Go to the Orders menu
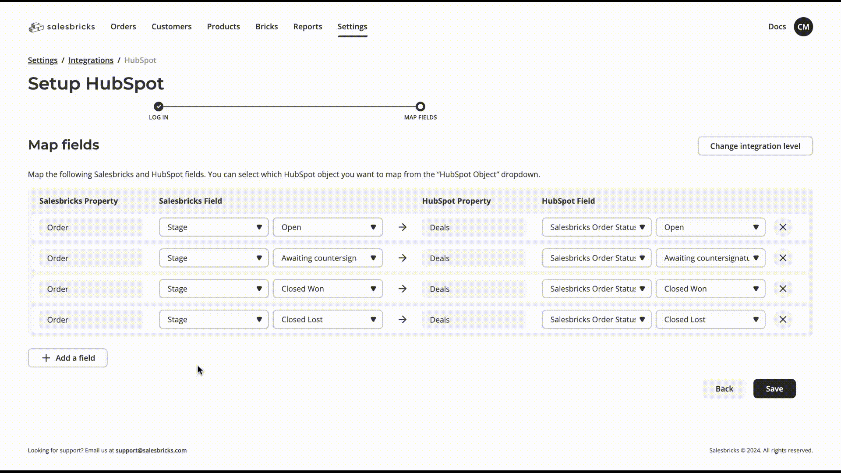The image size is (841, 473). pos(123,27)
